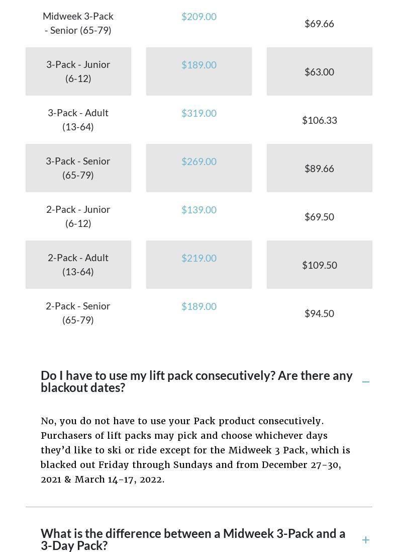The height and width of the screenshot is (552, 398).
Task: Expand the Midweek 3-Pack difference question
Action: (x=366, y=540)
